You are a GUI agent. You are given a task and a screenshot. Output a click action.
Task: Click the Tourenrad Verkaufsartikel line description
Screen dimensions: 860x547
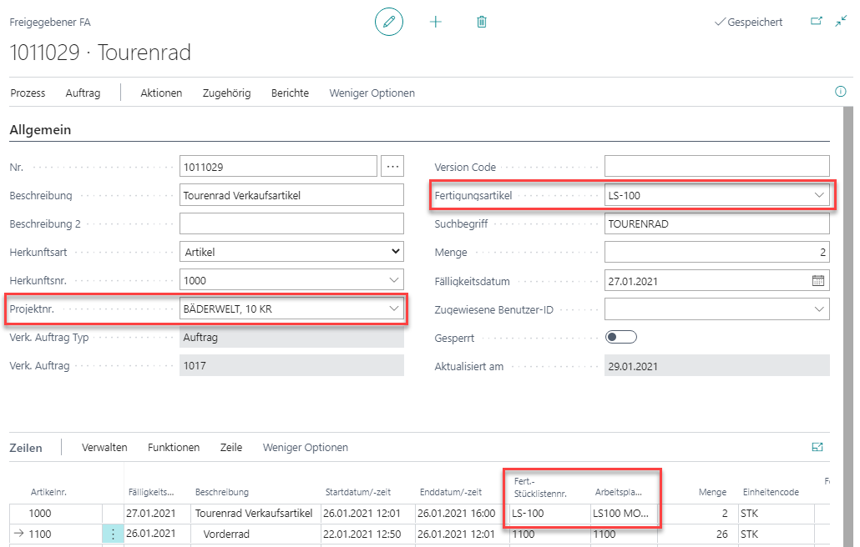coord(254,514)
